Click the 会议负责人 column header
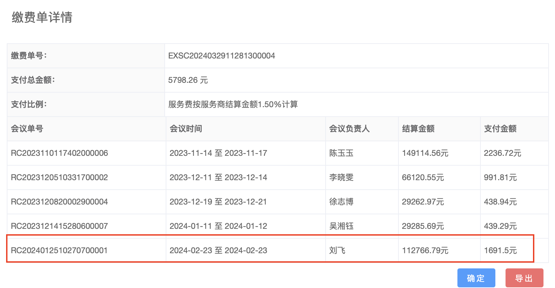This screenshot has height=288, width=555. click(349, 129)
